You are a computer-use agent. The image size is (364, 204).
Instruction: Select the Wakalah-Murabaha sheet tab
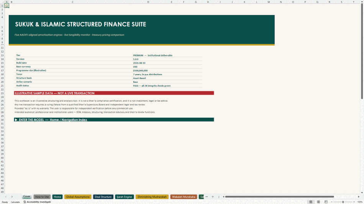tap(184, 197)
